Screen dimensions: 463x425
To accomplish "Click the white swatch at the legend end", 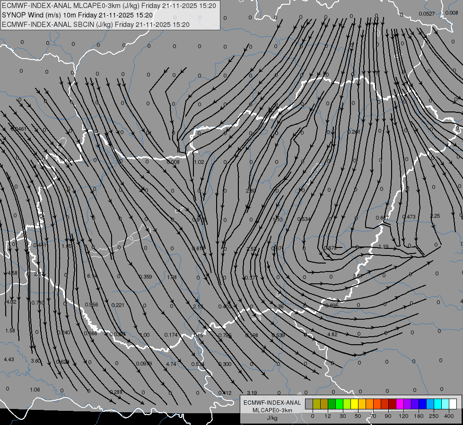I will point(453,404).
